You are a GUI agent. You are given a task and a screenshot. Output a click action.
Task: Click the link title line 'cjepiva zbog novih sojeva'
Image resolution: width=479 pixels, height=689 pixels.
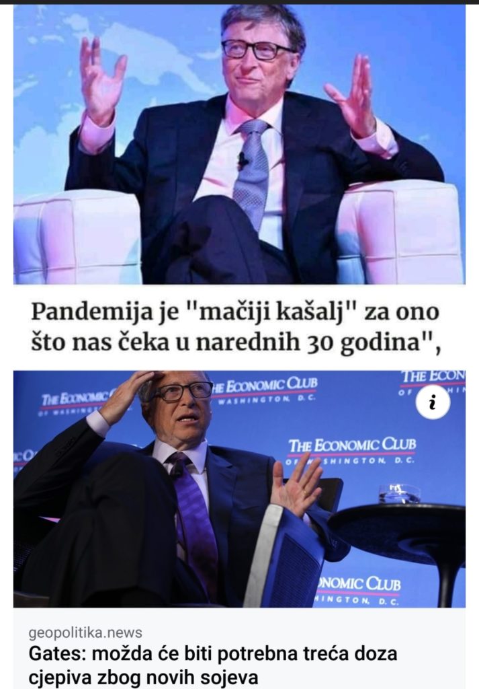click(143, 677)
